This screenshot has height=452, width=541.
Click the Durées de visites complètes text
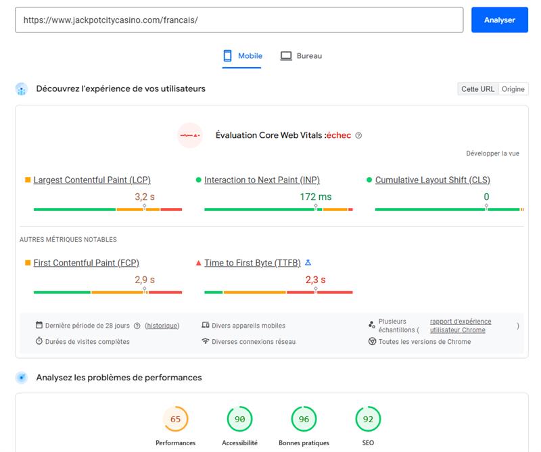(x=87, y=342)
